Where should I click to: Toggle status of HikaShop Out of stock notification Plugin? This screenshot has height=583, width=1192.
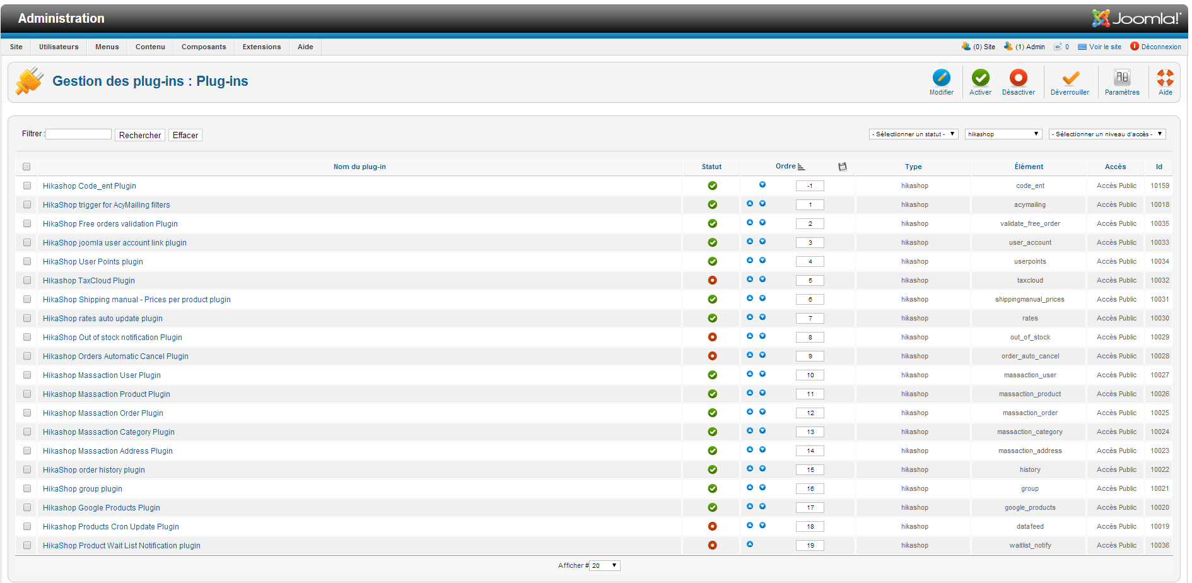point(712,337)
